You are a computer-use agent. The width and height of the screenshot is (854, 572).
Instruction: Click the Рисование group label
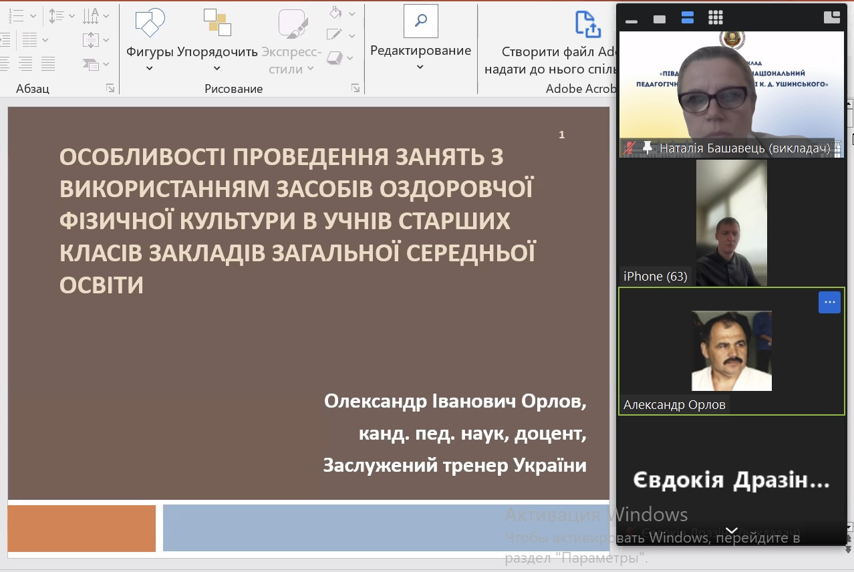[234, 88]
